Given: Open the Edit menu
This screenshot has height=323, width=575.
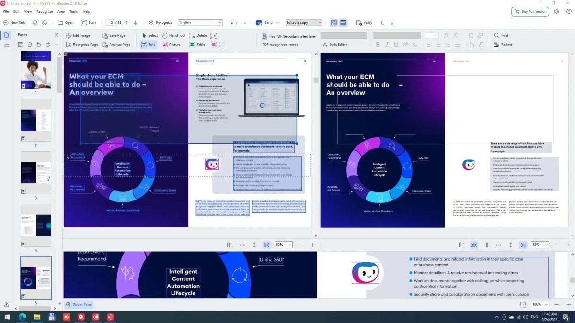Looking at the screenshot, I should point(17,11).
